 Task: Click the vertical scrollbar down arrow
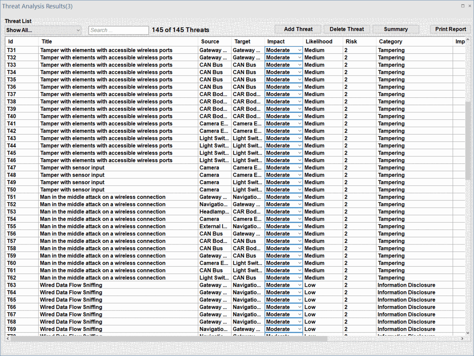(x=468, y=333)
